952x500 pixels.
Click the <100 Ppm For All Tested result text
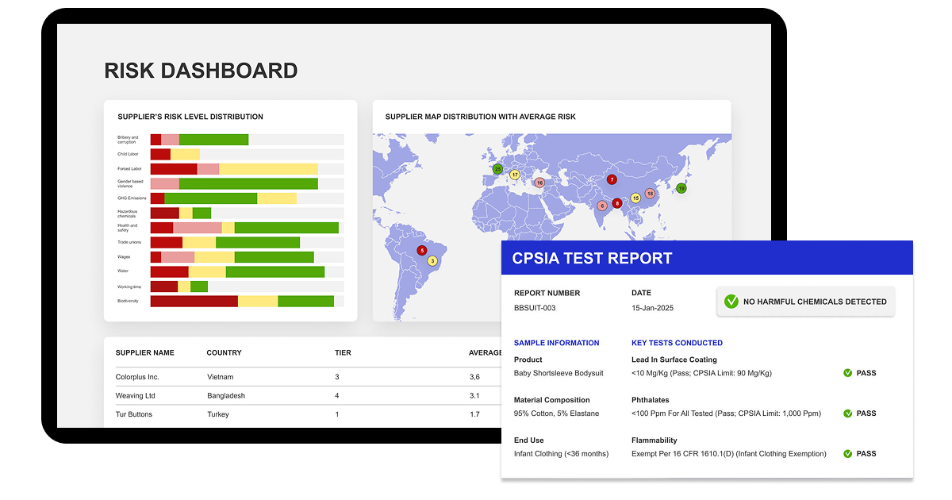pos(726,413)
